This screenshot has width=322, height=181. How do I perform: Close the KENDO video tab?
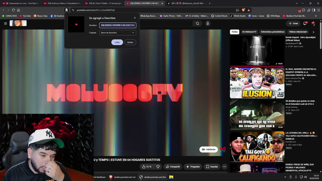tap(162, 3)
